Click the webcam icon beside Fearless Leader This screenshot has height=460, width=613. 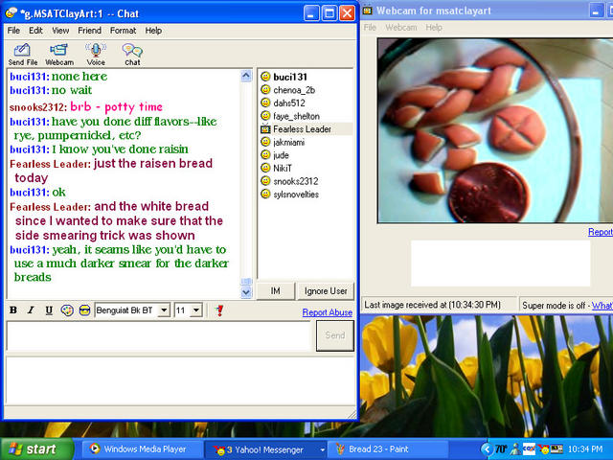coord(265,128)
